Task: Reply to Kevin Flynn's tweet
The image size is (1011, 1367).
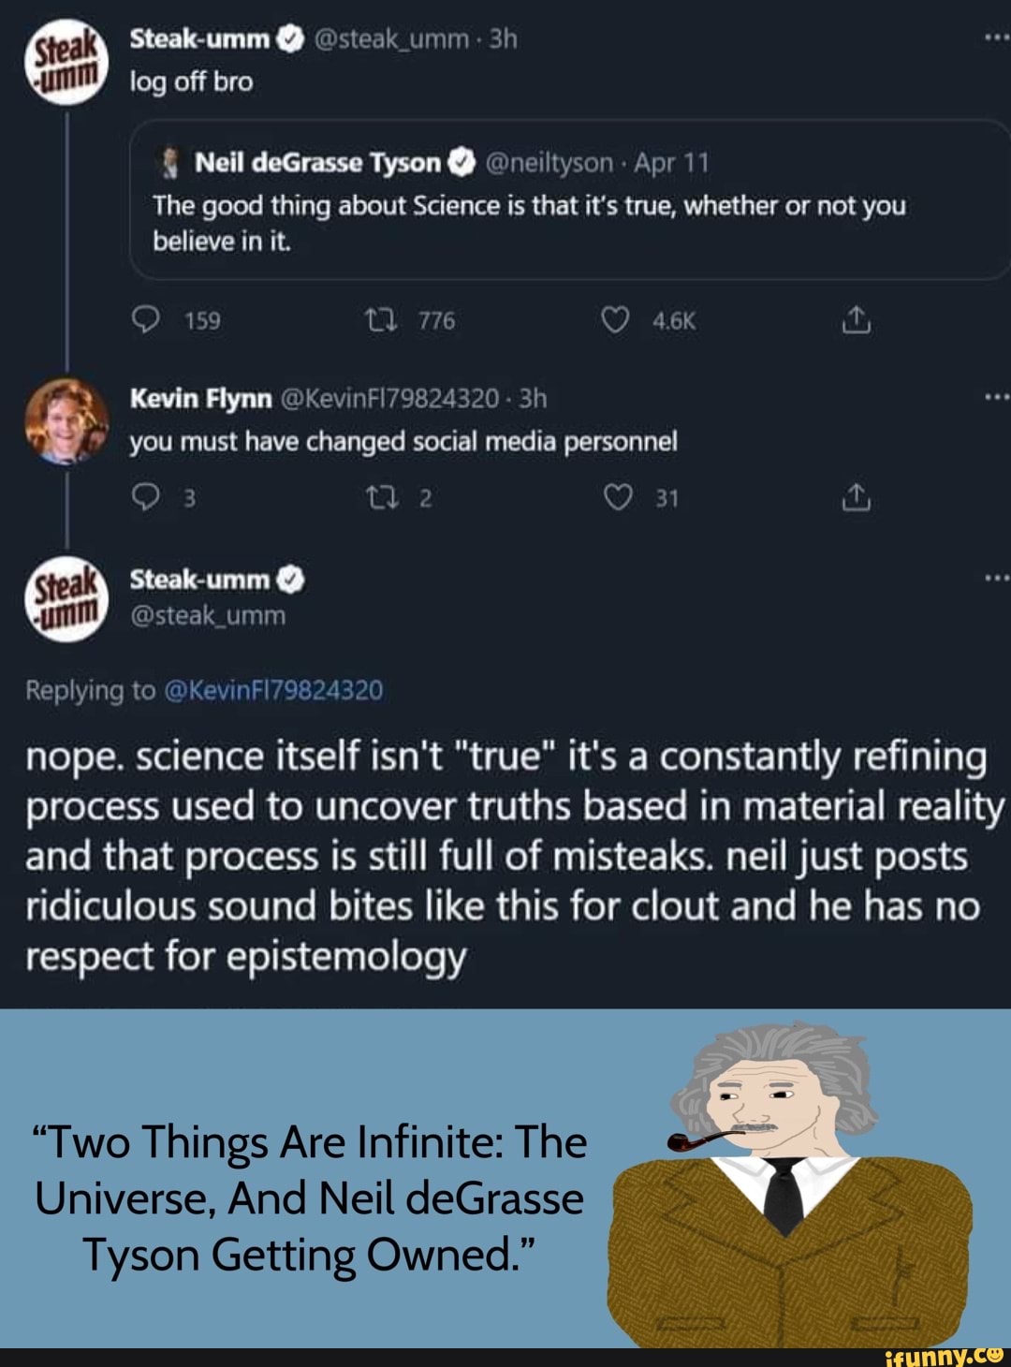Action: [x=146, y=497]
